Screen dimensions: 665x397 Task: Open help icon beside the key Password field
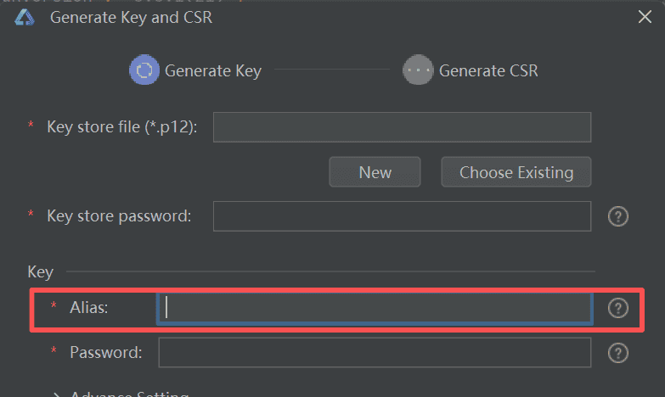pos(618,352)
